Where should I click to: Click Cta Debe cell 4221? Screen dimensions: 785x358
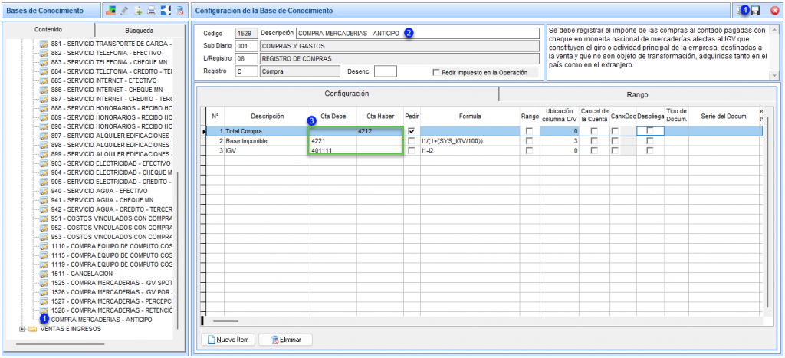pos(333,141)
